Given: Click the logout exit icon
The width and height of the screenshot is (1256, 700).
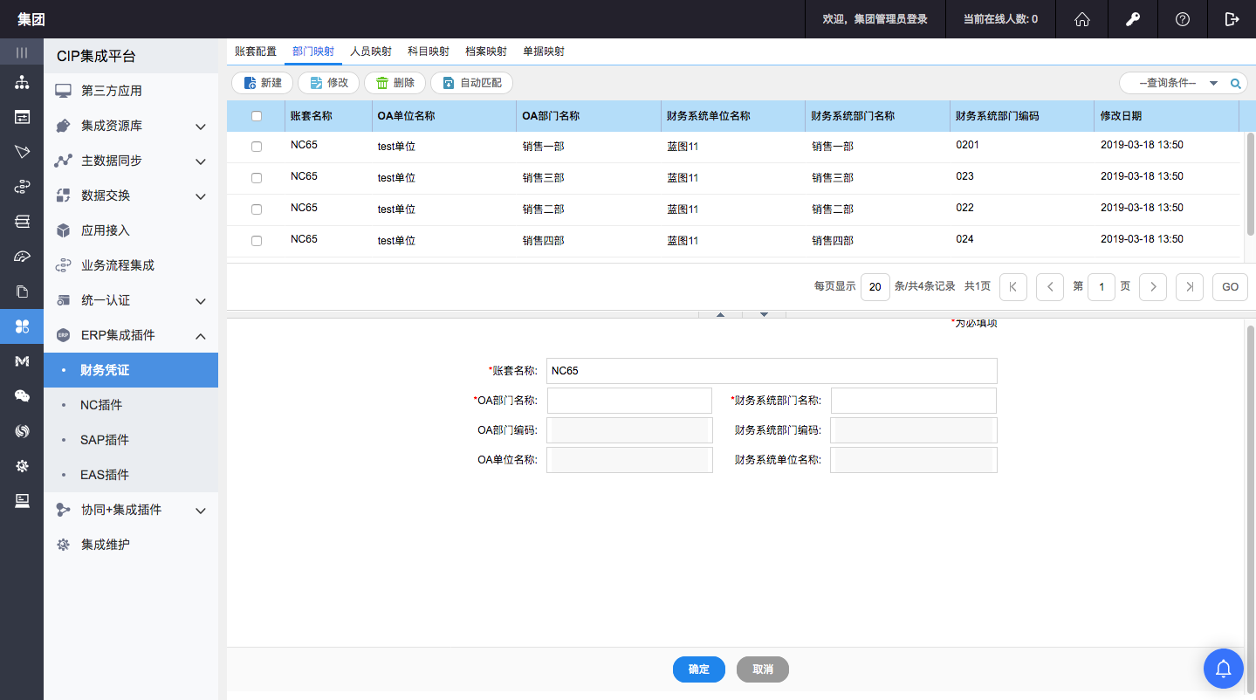Looking at the screenshot, I should coord(1232,19).
